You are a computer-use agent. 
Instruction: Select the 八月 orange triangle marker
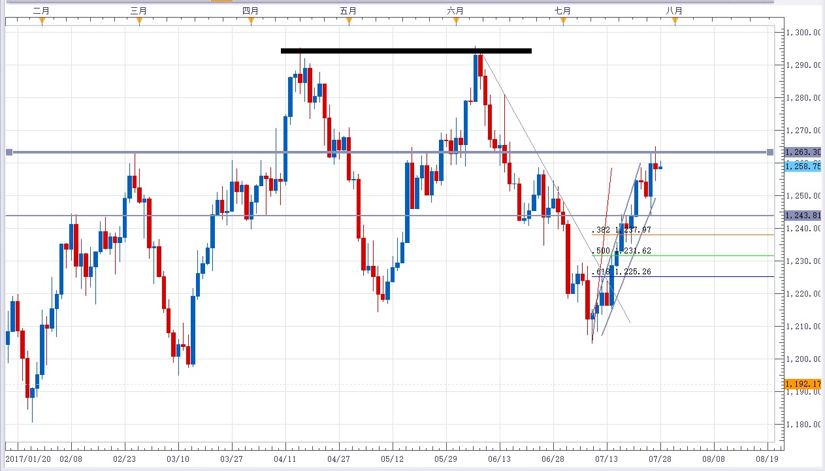click(x=675, y=22)
